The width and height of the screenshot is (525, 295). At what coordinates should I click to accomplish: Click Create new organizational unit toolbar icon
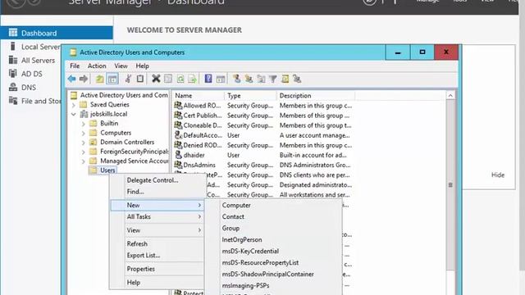(261, 79)
